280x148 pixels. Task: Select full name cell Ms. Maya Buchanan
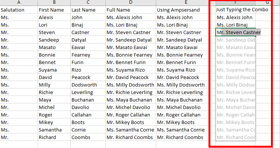coord(131,100)
